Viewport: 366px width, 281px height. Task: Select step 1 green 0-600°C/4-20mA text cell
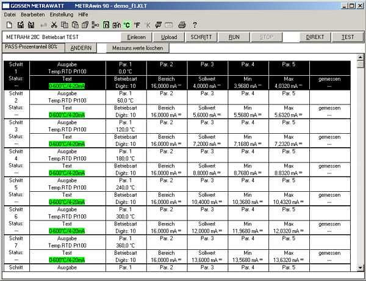pos(68,86)
